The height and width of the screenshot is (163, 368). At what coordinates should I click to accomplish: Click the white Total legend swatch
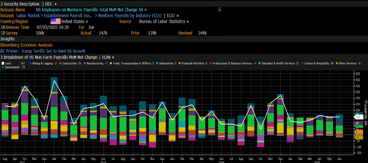(x=3, y=63)
